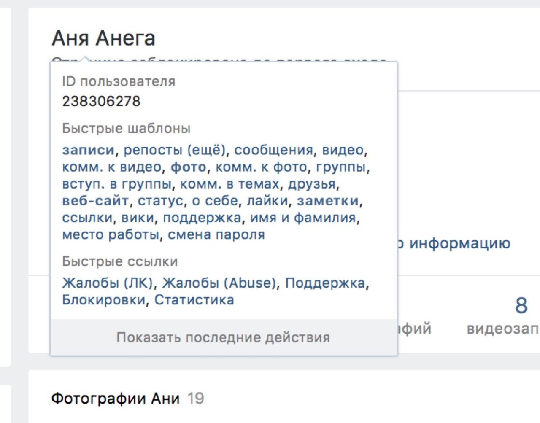Click Показать последние действия button

pos(224,337)
